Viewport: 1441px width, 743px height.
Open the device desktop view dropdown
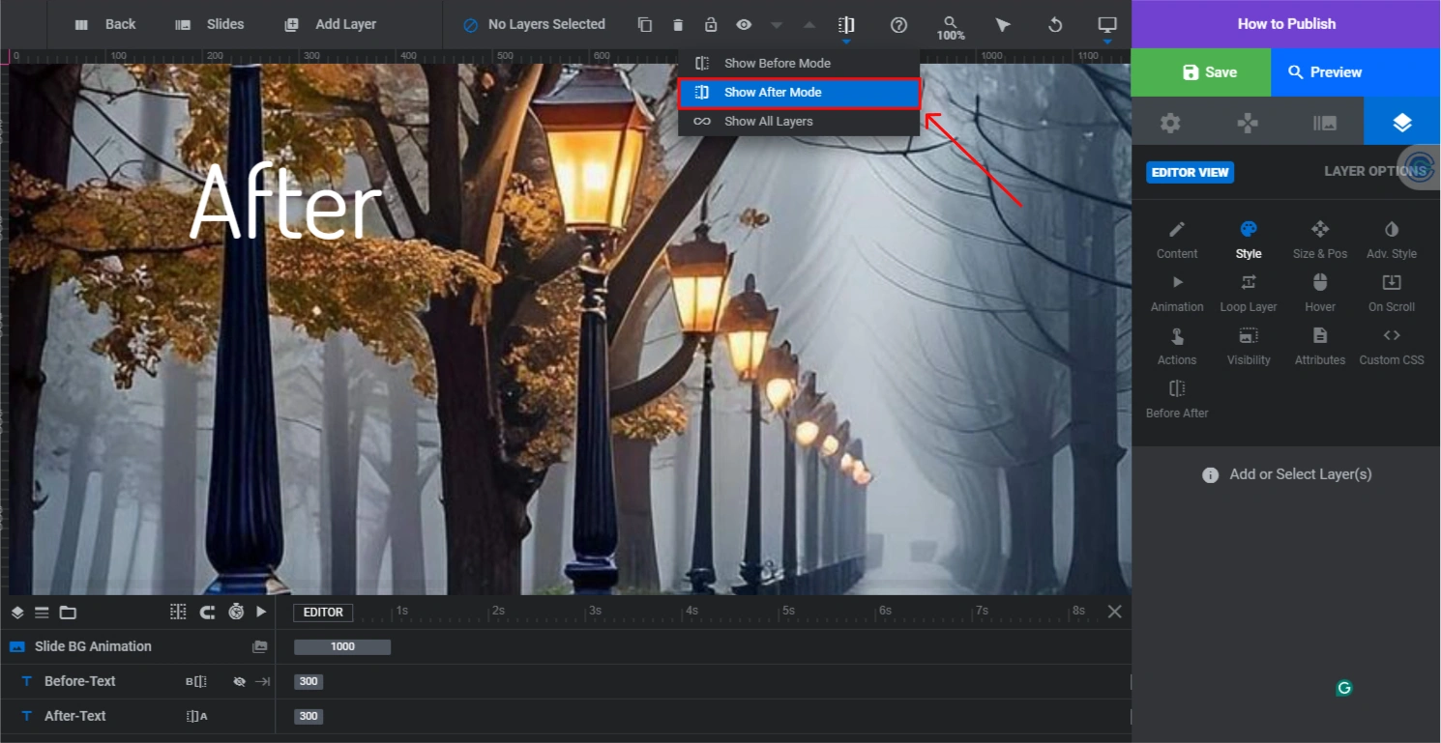[x=1107, y=26]
